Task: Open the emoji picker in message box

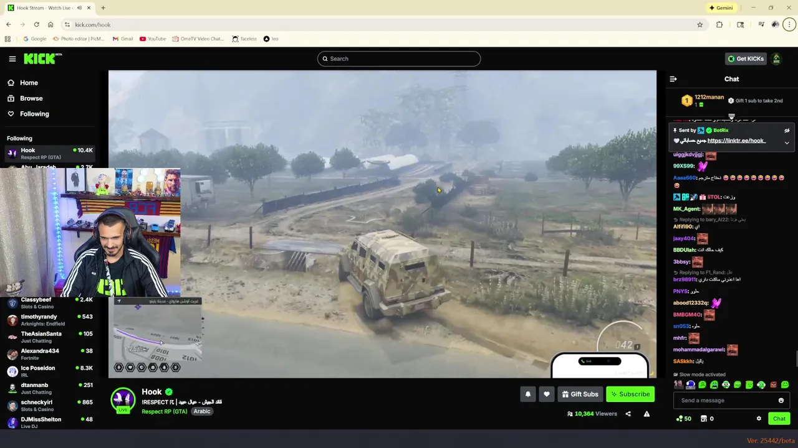Action: coord(781,401)
